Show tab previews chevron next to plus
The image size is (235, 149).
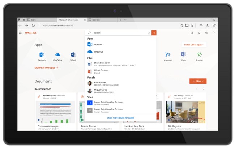tap(125, 20)
